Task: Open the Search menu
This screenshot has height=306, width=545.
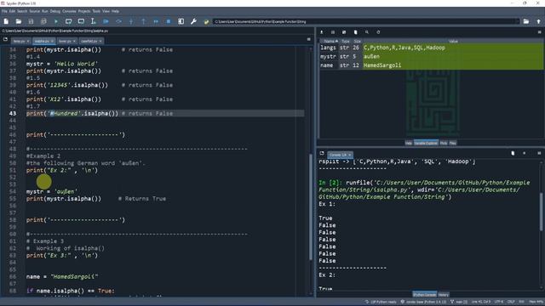Action: [x=22, y=11]
